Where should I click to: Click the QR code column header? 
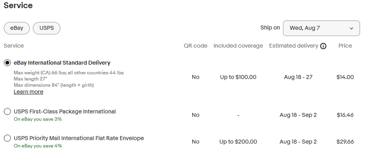tap(195, 46)
